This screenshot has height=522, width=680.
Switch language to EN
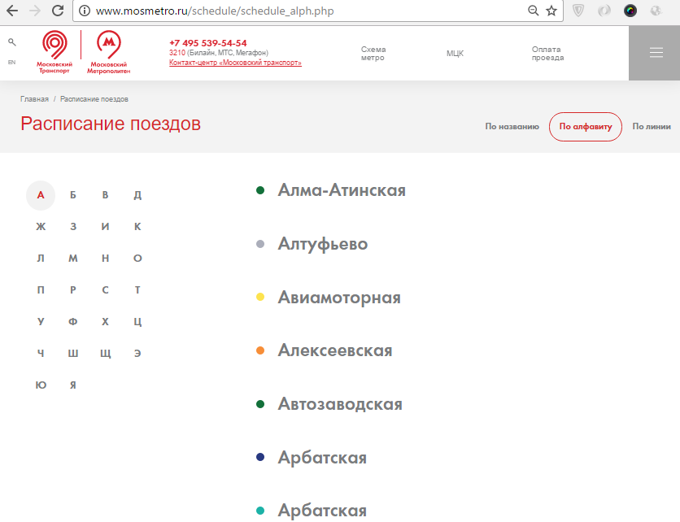[11, 63]
